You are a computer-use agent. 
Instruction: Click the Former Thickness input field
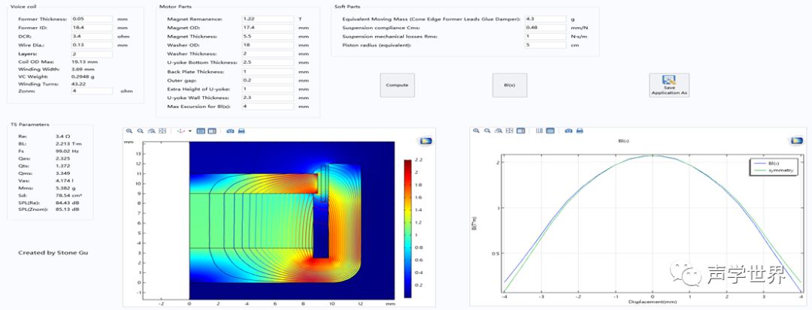coord(91,18)
